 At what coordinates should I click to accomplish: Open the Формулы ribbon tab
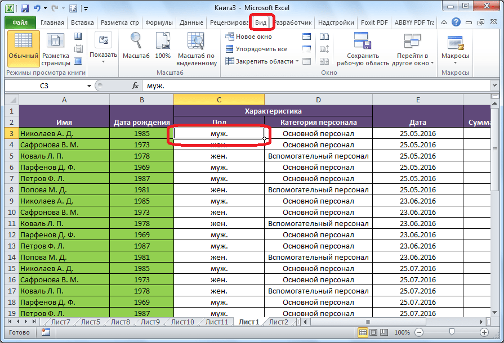click(x=159, y=22)
